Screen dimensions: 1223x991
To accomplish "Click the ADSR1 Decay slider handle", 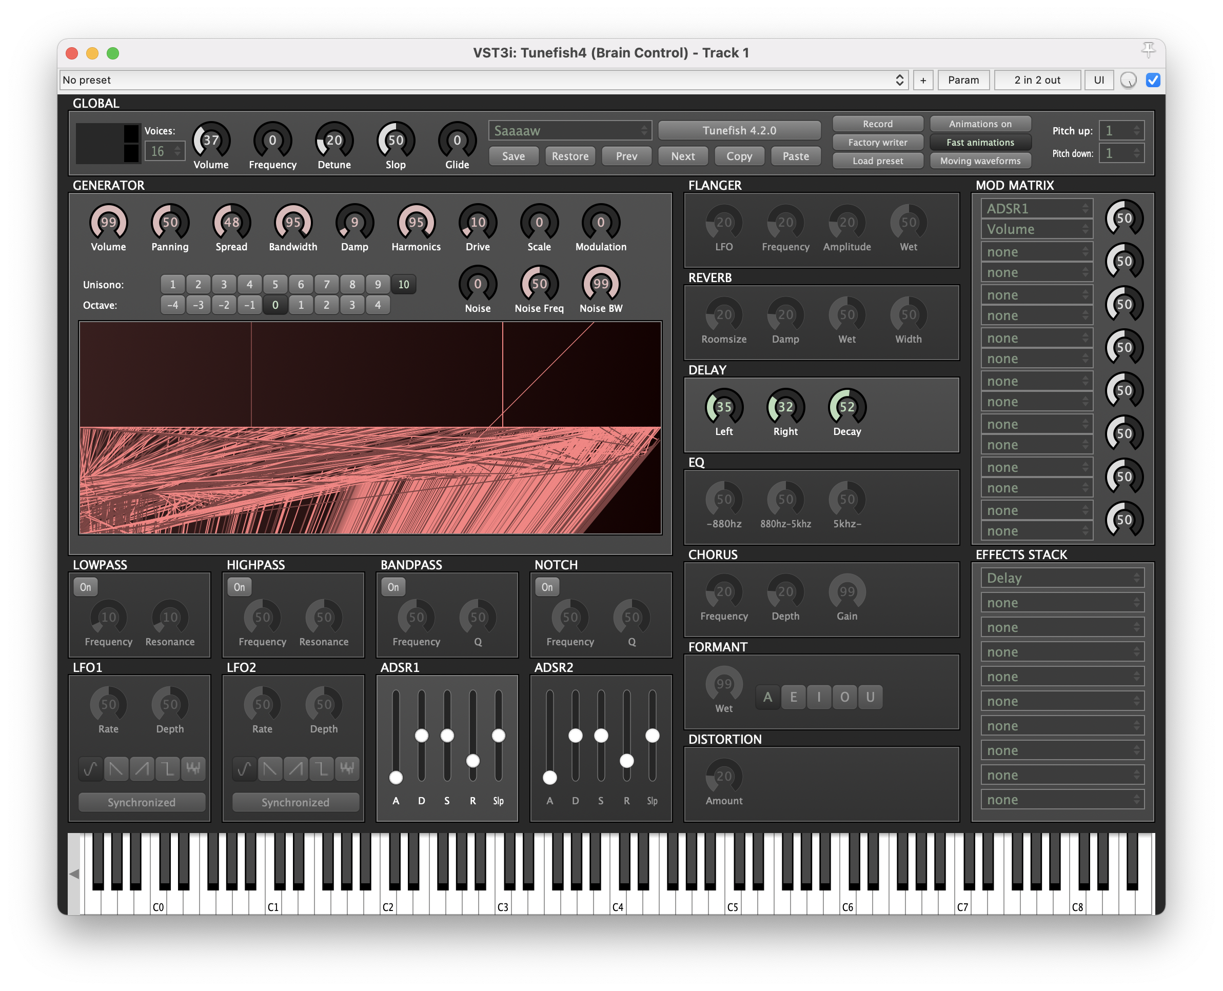I will click(421, 735).
